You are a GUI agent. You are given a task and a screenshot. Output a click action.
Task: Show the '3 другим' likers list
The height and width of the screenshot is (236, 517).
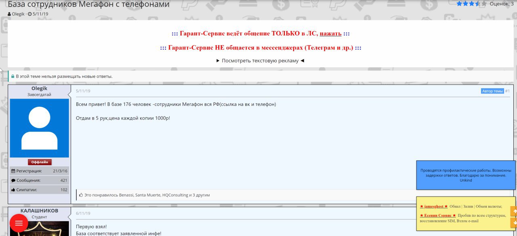[201, 195]
